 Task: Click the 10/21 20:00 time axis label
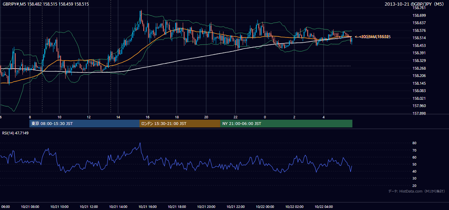(x=206, y=207)
